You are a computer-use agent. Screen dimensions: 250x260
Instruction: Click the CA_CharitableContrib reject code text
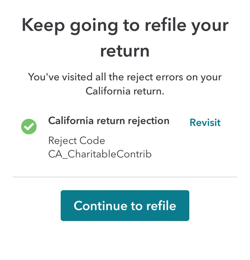(x=100, y=154)
